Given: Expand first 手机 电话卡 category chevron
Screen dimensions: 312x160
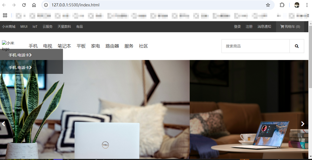Looking at the screenshot, I should [x=30, y=55].
